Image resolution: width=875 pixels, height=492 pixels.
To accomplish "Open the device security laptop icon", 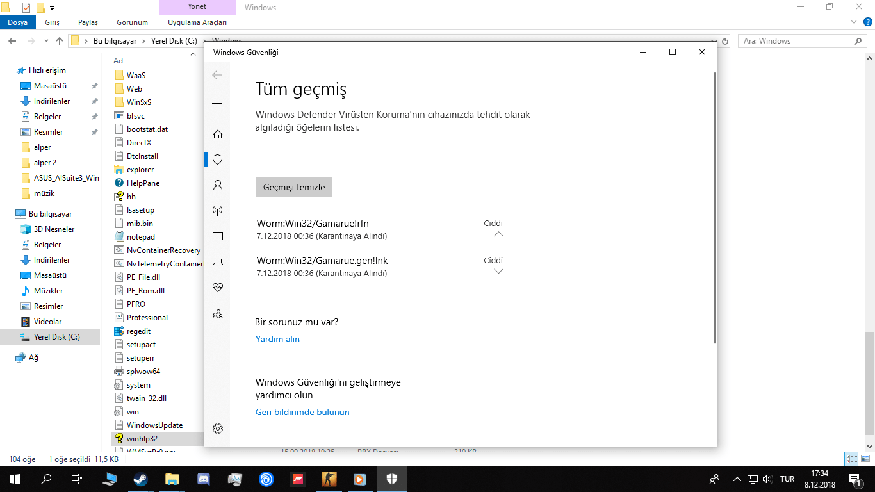I will 218,262.
